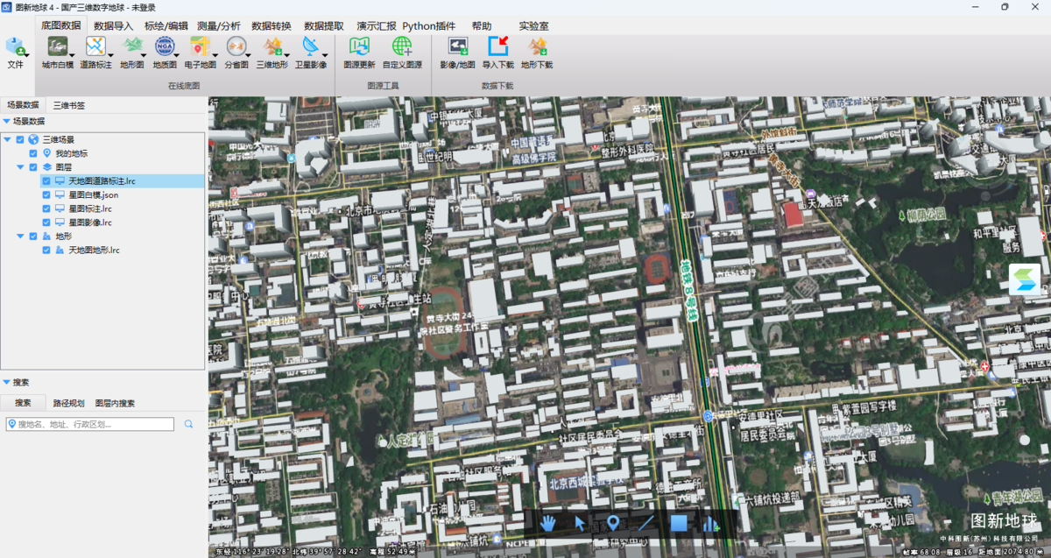Pick the placemark pin tool

point(612,524)
